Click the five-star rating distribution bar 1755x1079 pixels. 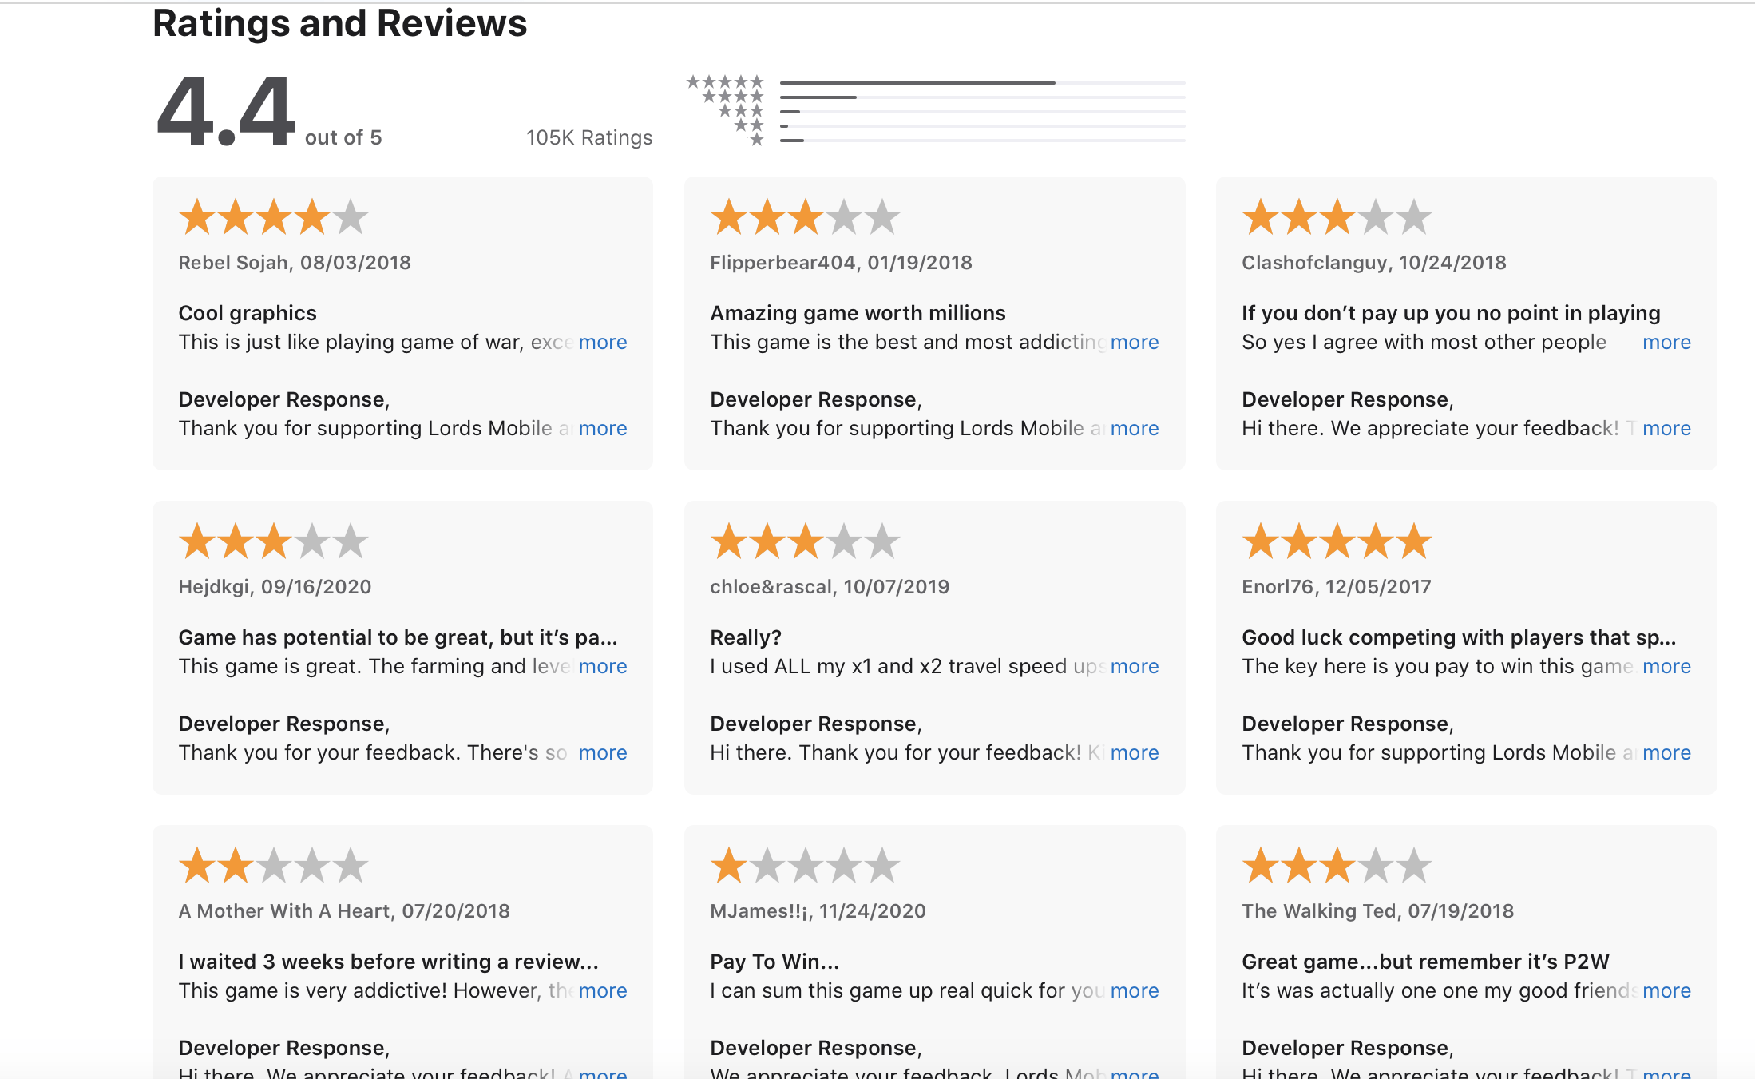pos(983,82)
